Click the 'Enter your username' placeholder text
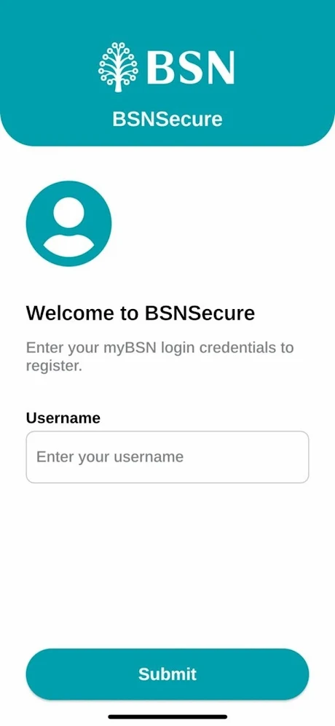 (x=110, y=457)
